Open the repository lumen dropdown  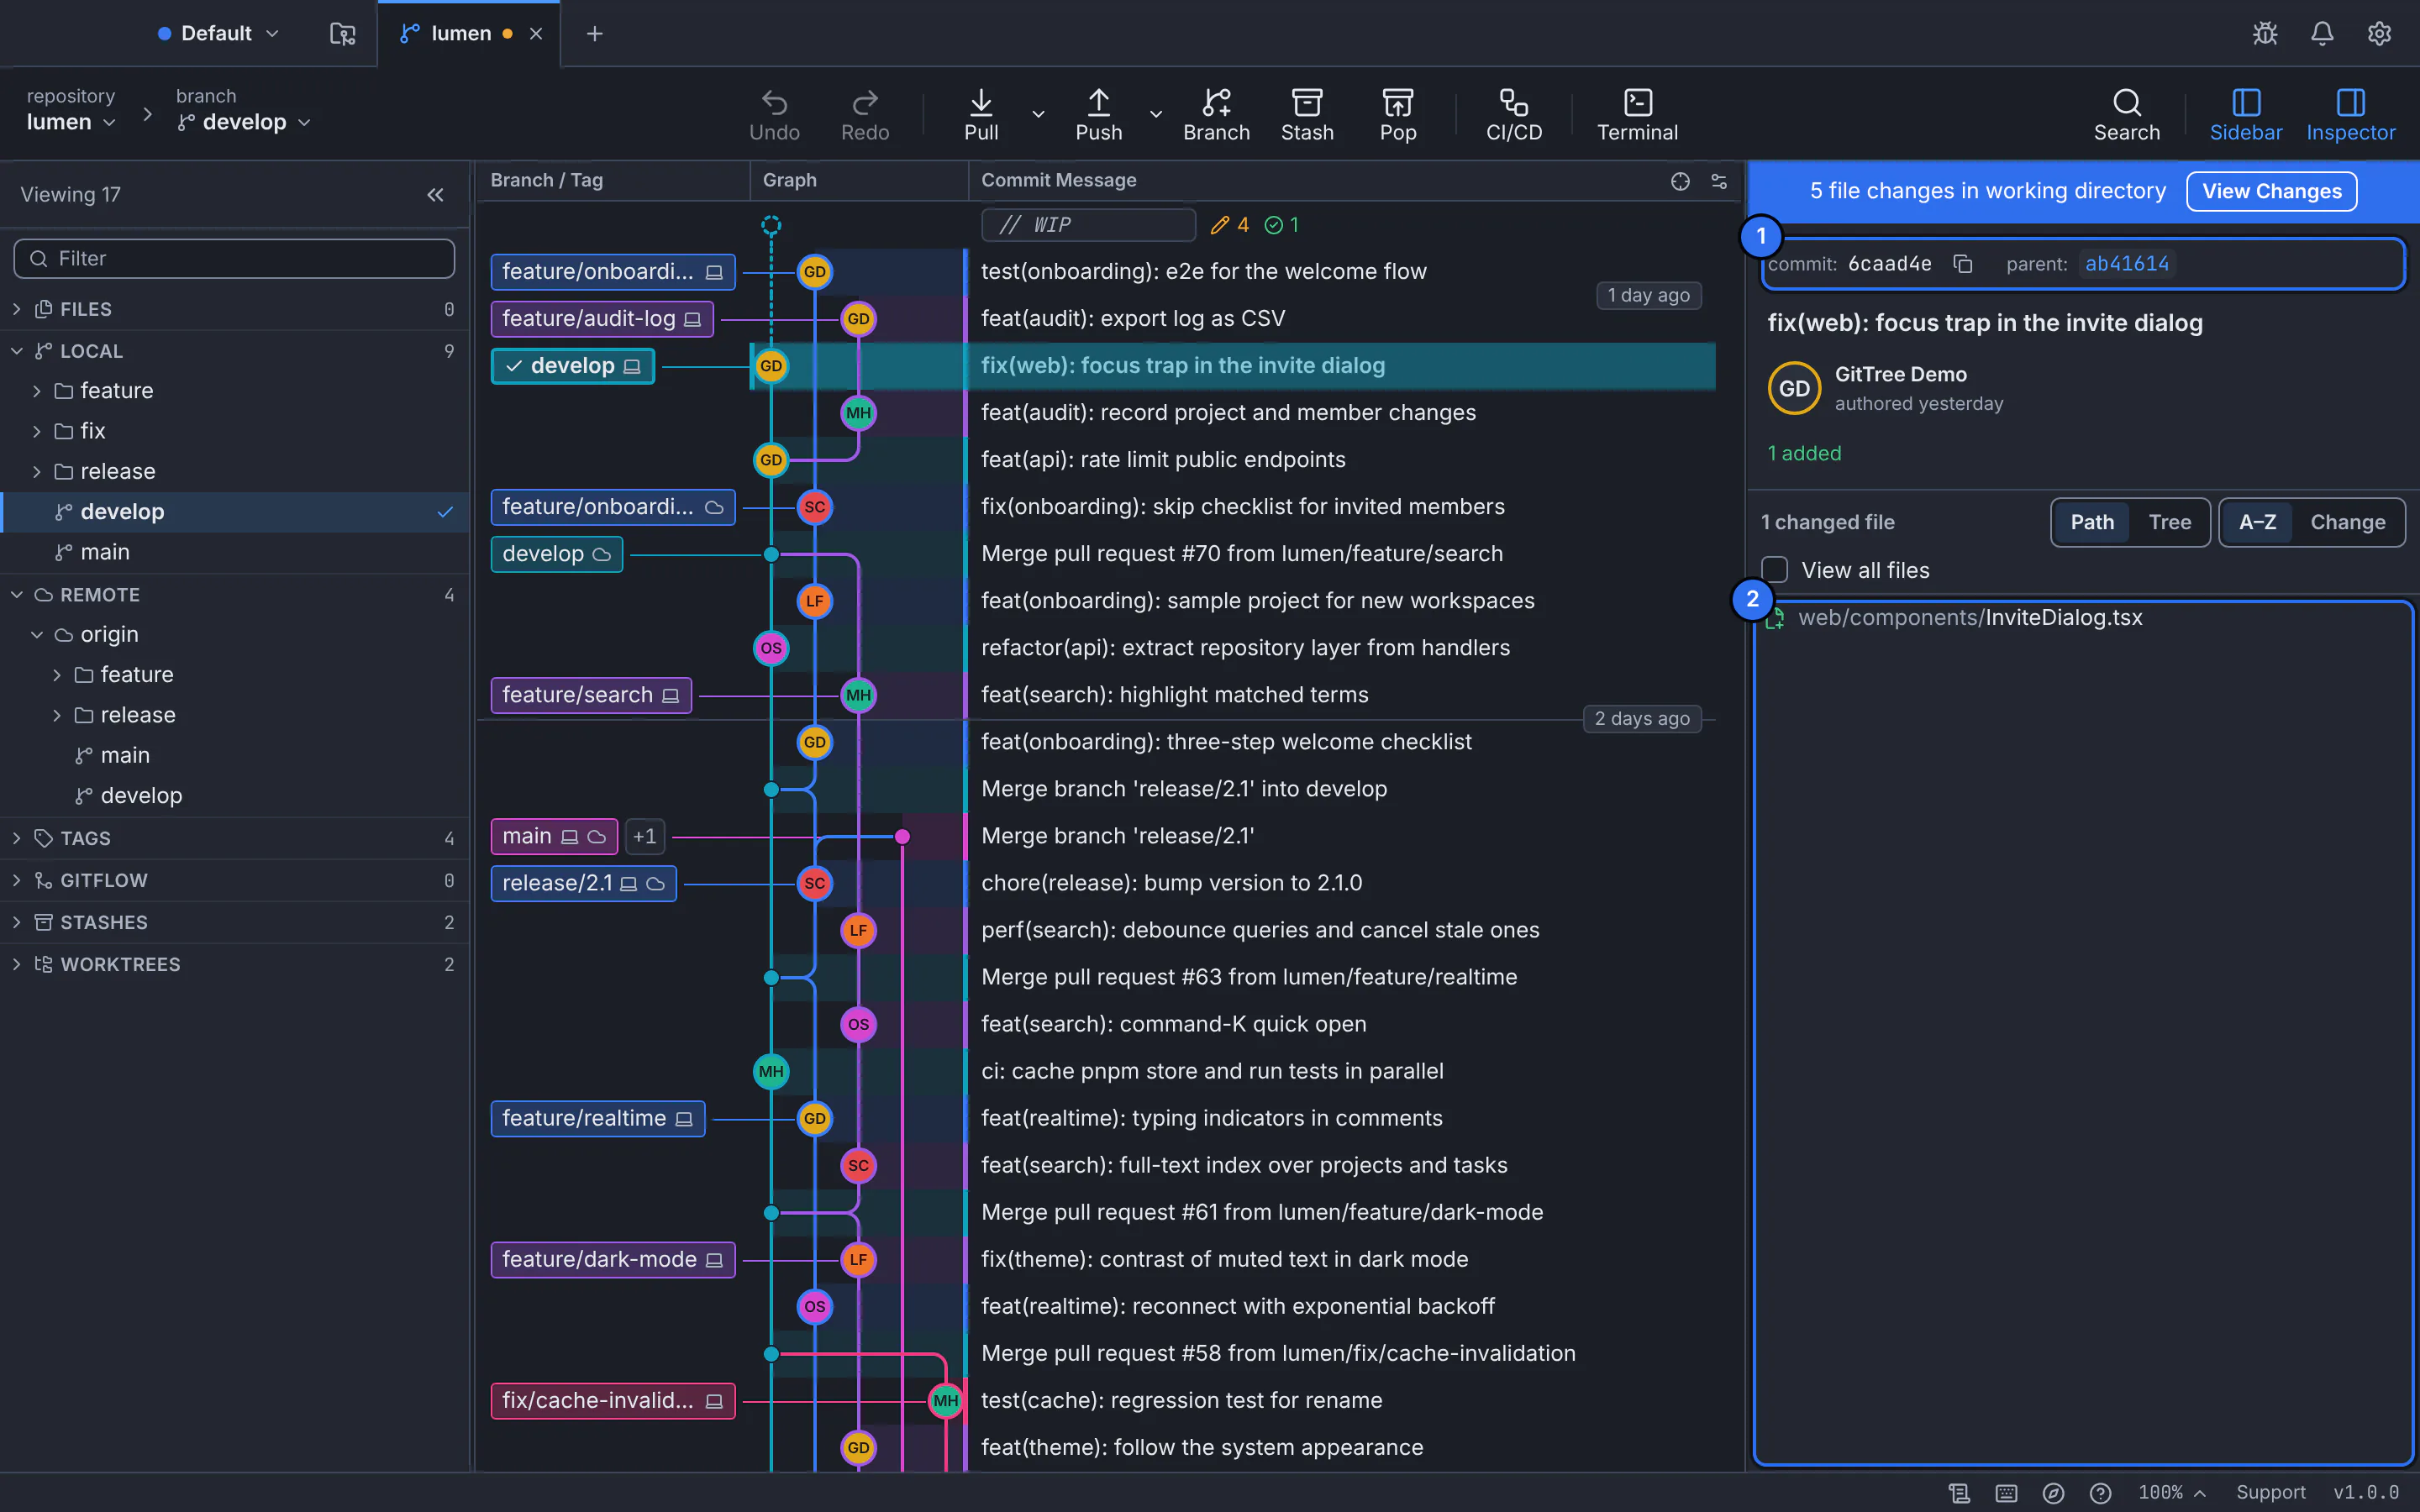tap(71, 122)
